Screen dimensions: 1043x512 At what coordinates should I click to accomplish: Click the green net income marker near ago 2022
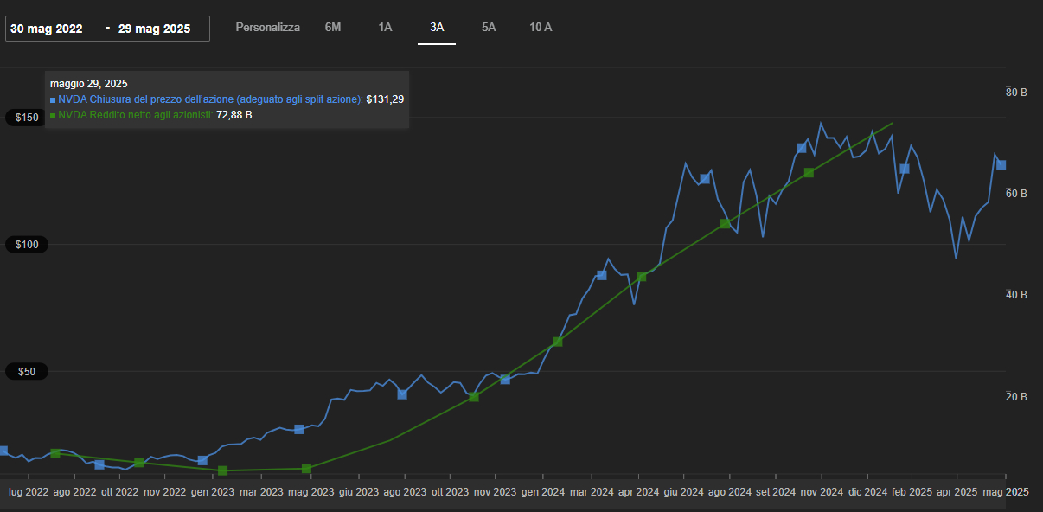(x=55, y=453)
